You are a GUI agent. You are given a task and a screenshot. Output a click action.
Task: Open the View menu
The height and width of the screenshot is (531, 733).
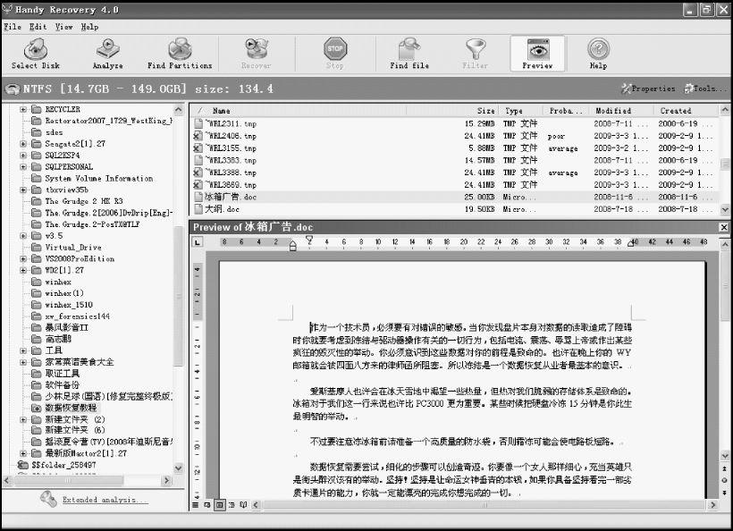coord(63,27)
